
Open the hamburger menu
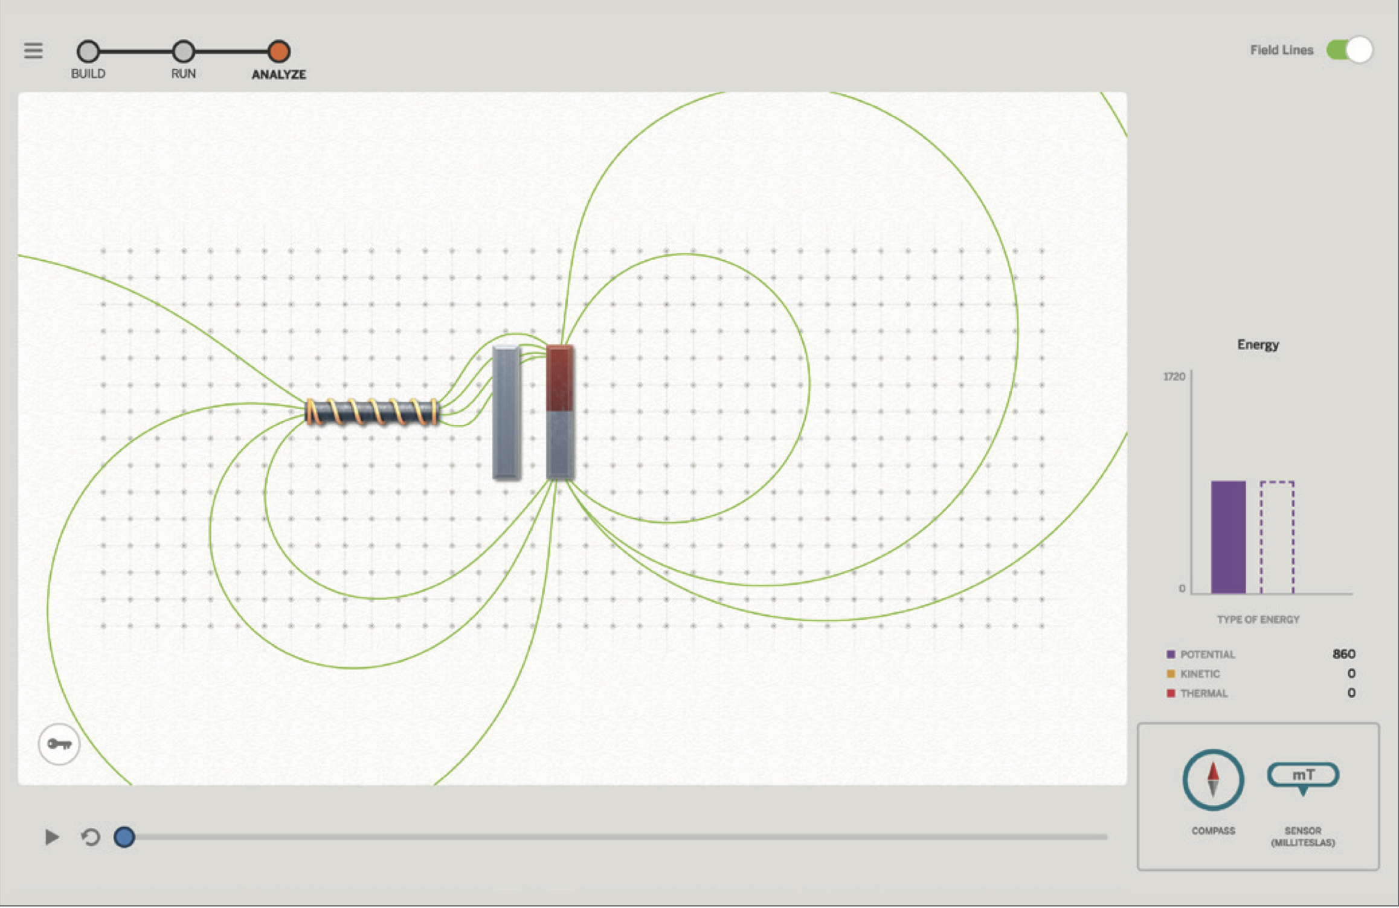click(33, 51)
